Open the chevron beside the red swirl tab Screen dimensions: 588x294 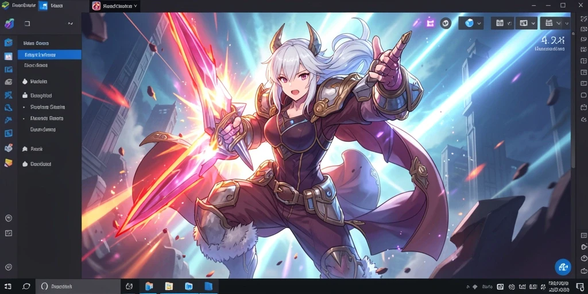(x=136, y=6)
